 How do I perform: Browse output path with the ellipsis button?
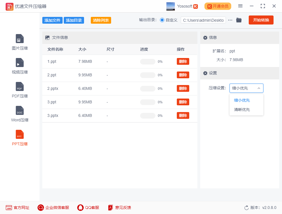point(230,20)
